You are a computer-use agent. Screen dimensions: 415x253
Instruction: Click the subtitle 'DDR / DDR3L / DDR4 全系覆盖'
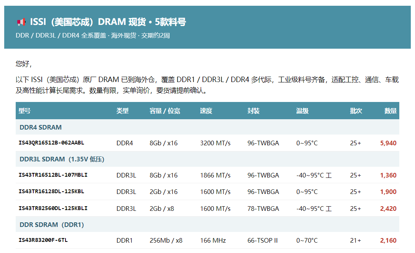click(x=61, y=36)
